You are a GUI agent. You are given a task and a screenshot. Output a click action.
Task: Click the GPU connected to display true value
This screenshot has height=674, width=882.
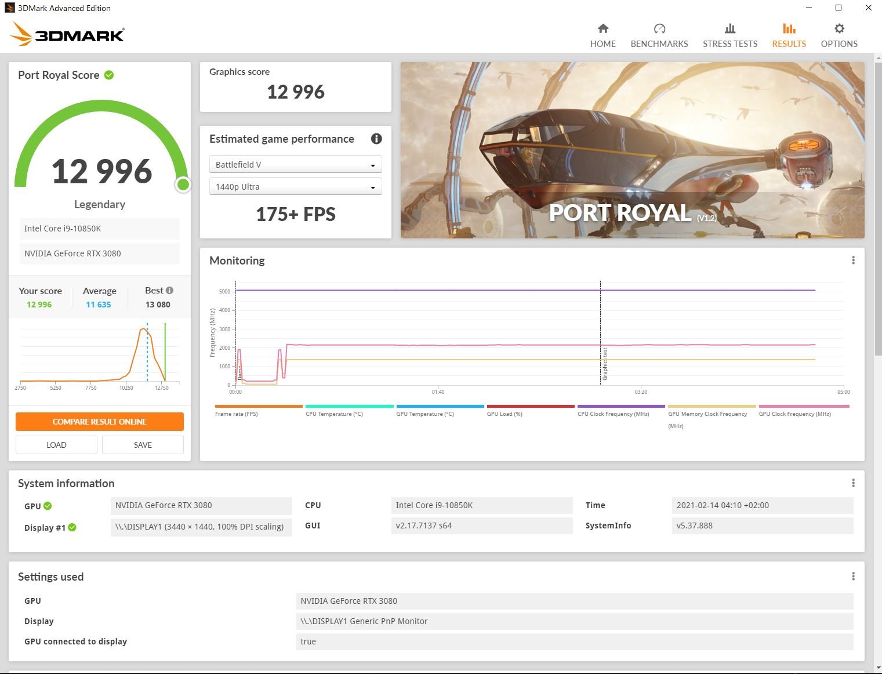tap(575, 642)
